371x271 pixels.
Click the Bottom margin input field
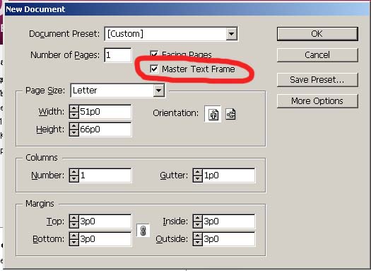(x=105, y=238)
